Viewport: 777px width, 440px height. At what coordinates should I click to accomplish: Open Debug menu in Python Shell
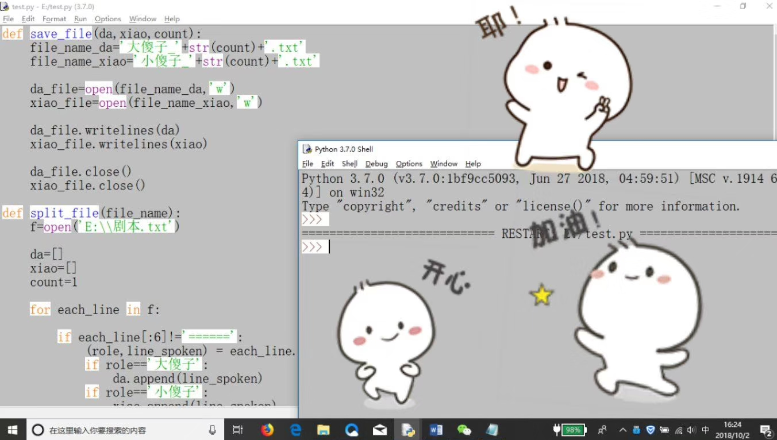click(x=376, y=164)
